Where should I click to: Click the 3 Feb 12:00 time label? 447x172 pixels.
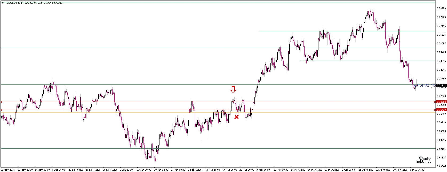[x=195, y=170]
